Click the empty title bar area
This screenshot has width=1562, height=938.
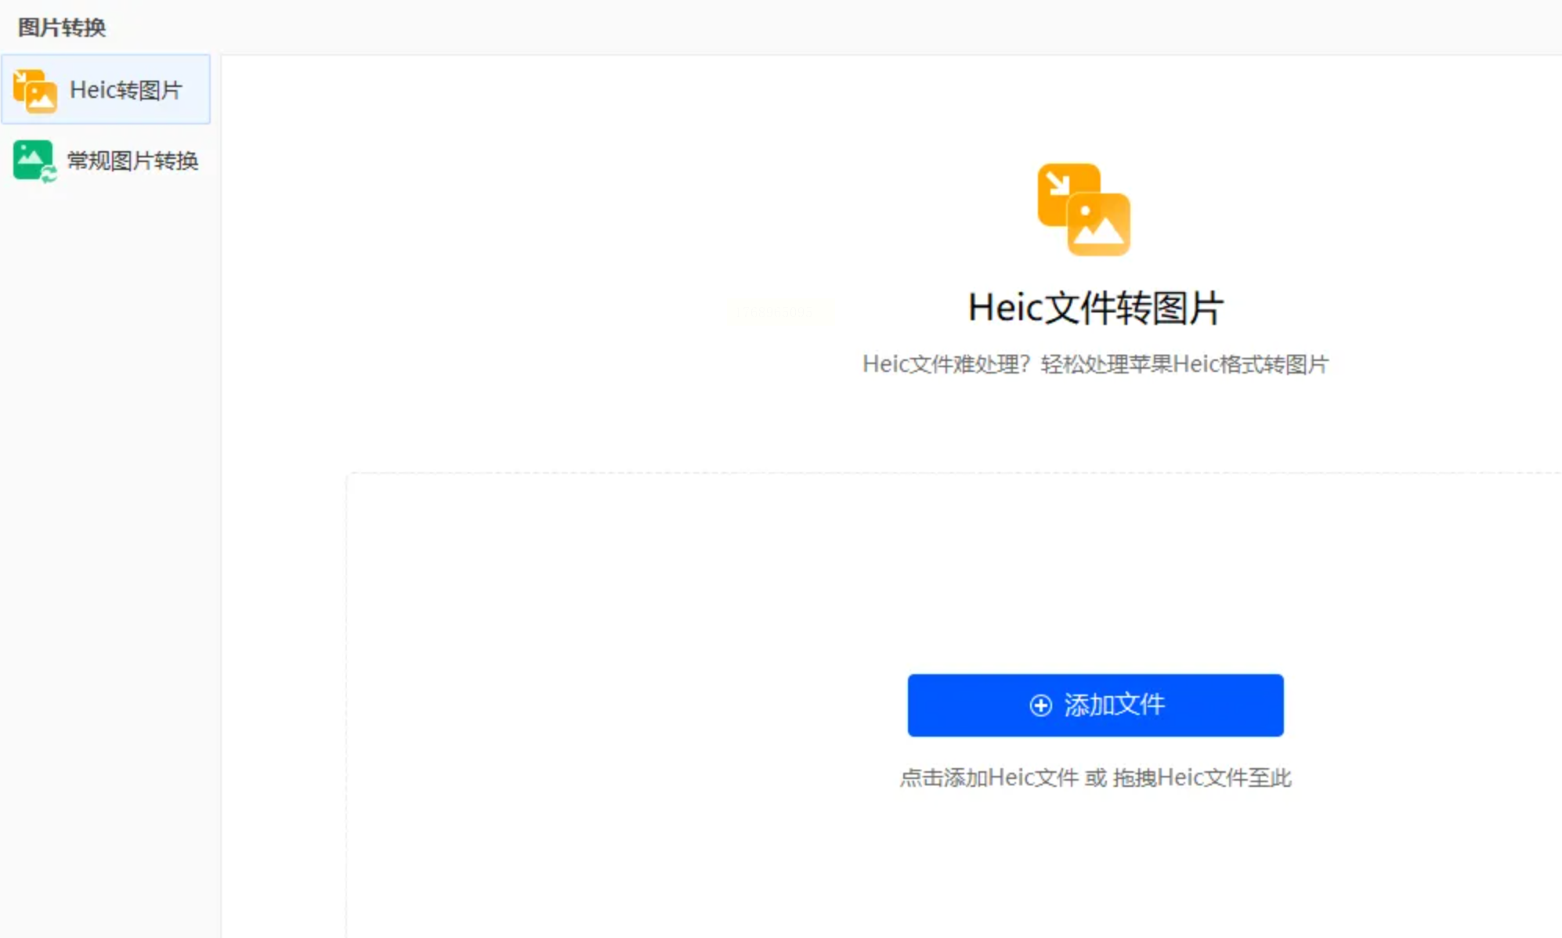pyautogui.click(x=783, y=27)
